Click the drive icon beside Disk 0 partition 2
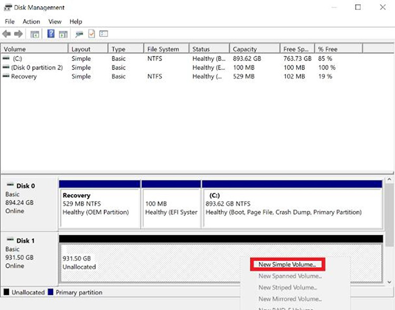 [6, 67]
